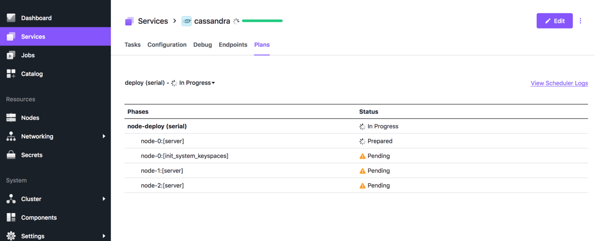This screenshot has height=241, width=594.
Task: Expand the Cluster submenu arrow
Action: tap(104, 199)
